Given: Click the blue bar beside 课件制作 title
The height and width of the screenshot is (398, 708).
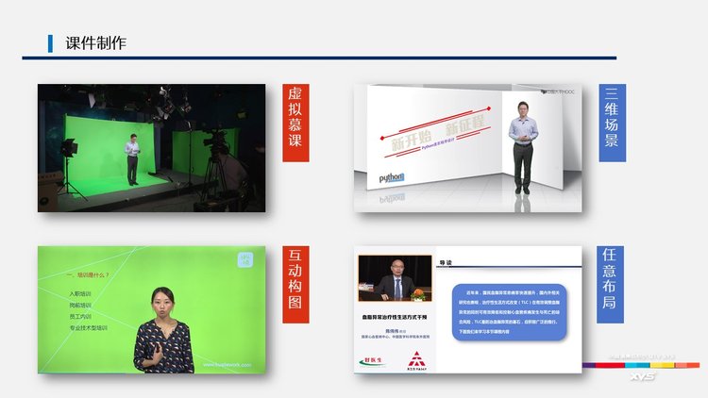Looking at the screenshot, I should (50, 43).
